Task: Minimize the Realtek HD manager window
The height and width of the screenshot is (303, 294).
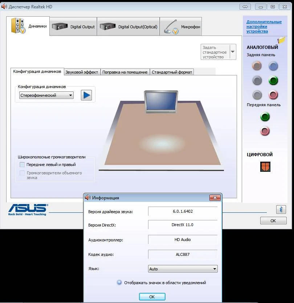Action: click(261, 7)
